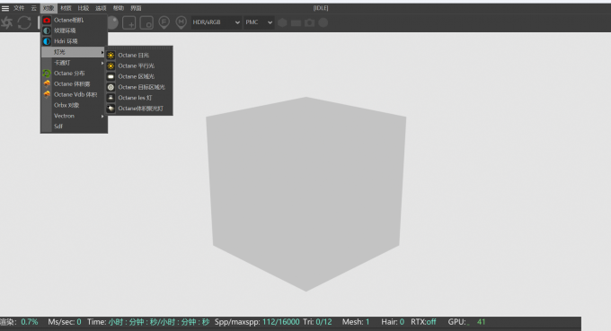611x331 pixels.
Task: Click the restart render refresh icon
Action: (x=24, y=22)
